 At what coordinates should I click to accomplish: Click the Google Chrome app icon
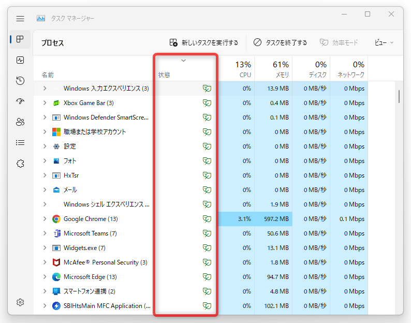click(56, 219)
